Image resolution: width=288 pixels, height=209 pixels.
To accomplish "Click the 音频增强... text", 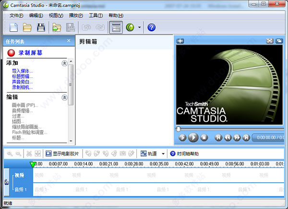I will [23, 111].
